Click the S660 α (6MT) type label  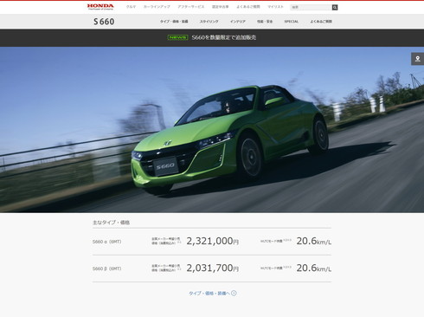tap(106, 242)
